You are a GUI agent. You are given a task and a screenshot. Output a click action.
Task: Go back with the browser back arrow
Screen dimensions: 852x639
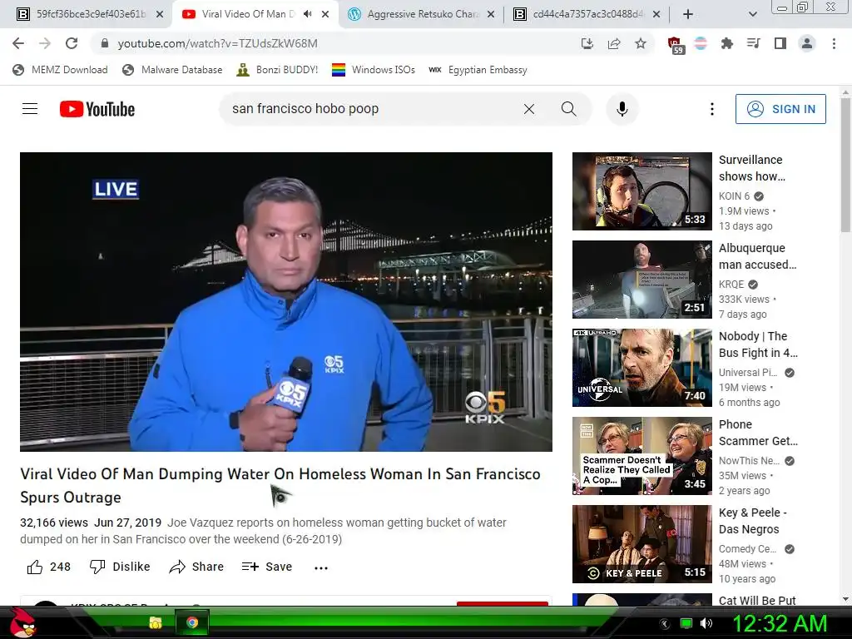(18, 43)
